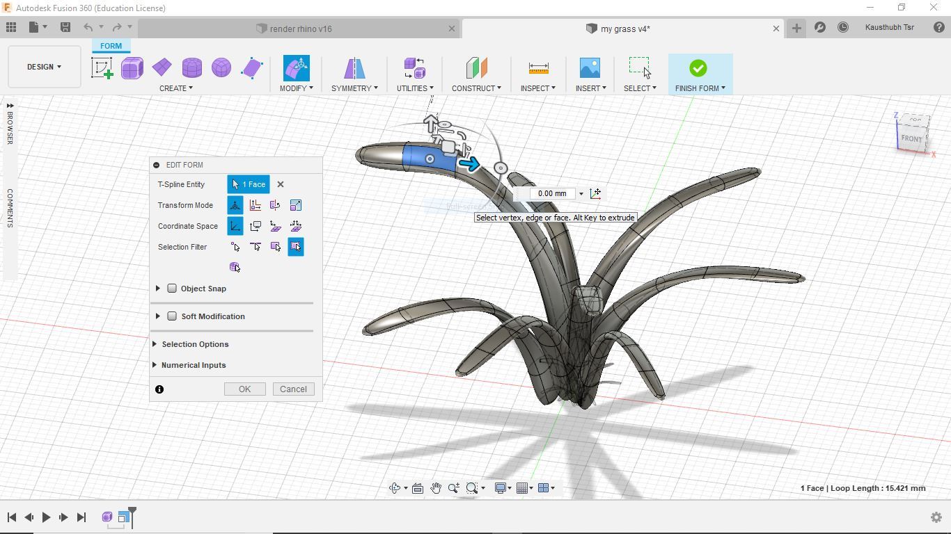
Task: Set selection filter to Face
Action: pos(276,247)
